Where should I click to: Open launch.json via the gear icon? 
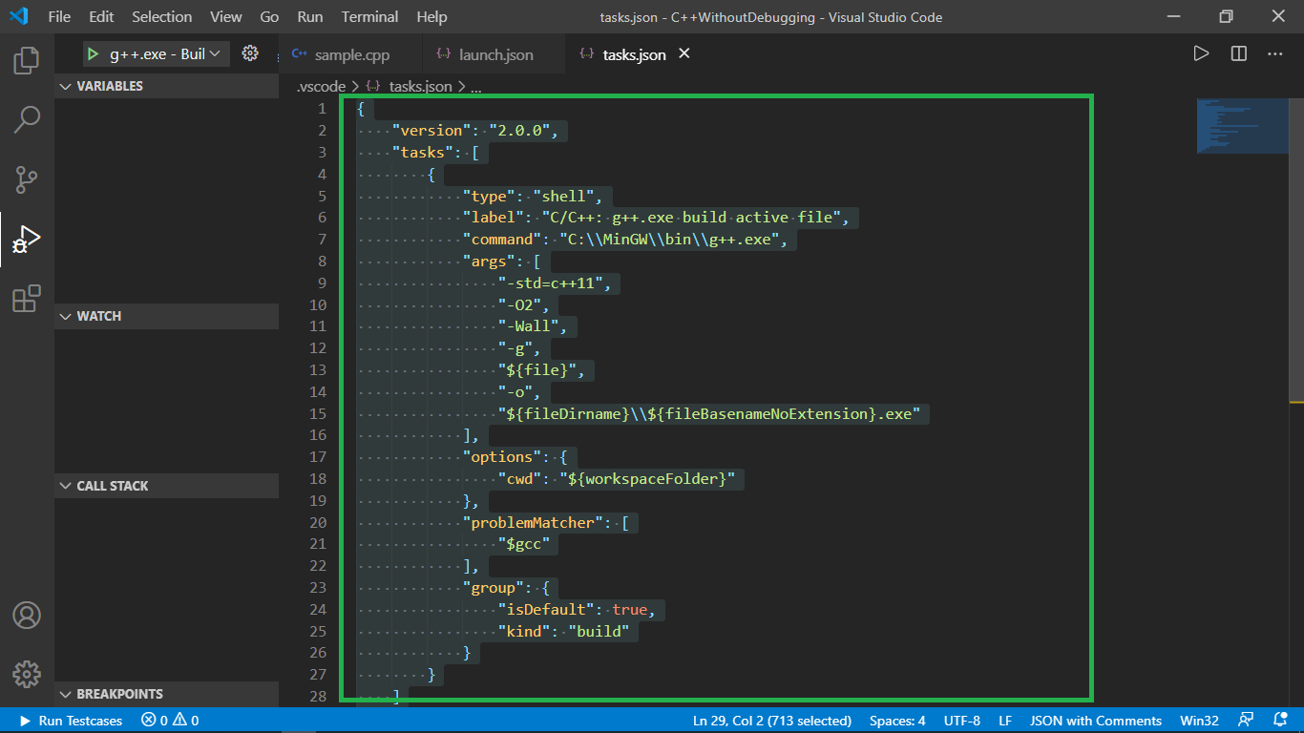tap(250, 53)
